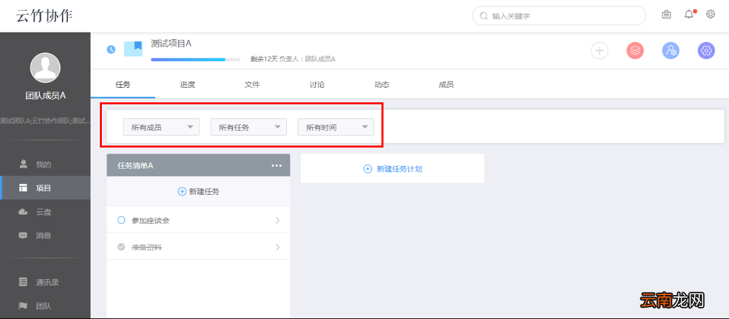
Task: Click the project bookmark folder icon
Action: [133, 49]
